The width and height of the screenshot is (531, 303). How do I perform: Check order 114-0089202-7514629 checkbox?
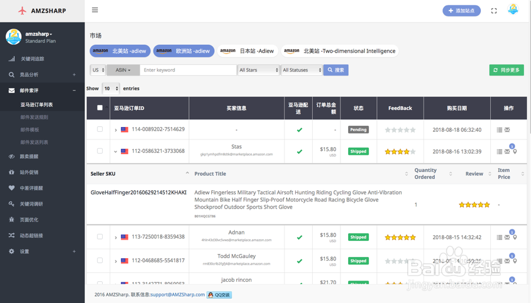point(100,129)
